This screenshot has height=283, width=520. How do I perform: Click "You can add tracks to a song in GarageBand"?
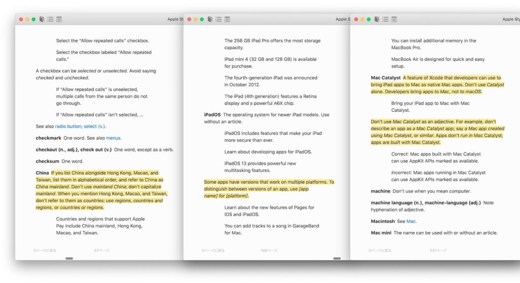[272, 229]
